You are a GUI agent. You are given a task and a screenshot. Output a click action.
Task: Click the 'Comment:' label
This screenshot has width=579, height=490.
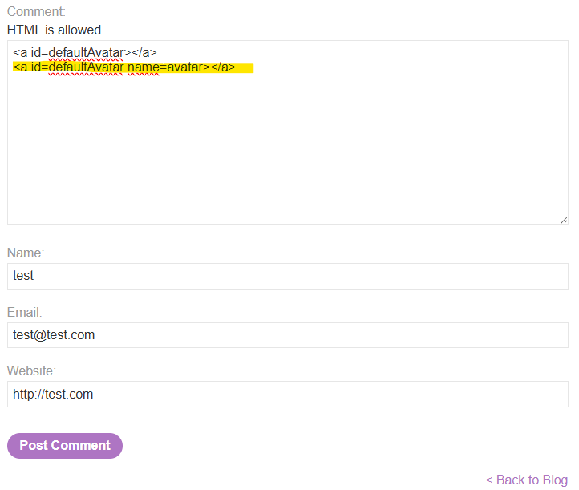click(36, 11)
